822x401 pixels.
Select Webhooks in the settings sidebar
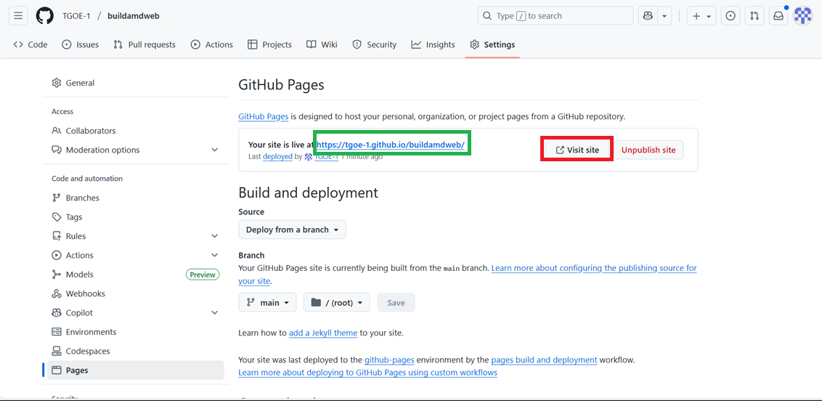[85, 293]
